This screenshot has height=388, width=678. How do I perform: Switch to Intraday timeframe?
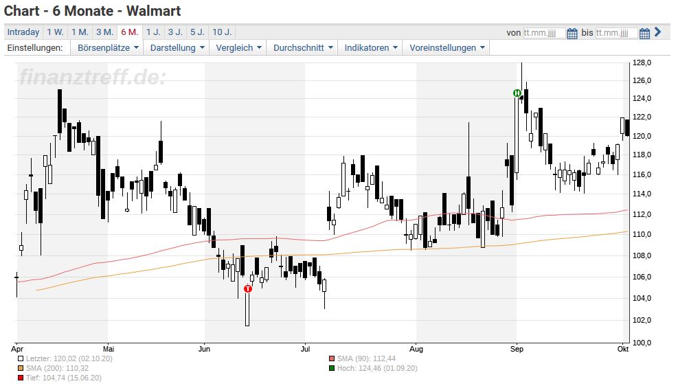pos(23,32)
